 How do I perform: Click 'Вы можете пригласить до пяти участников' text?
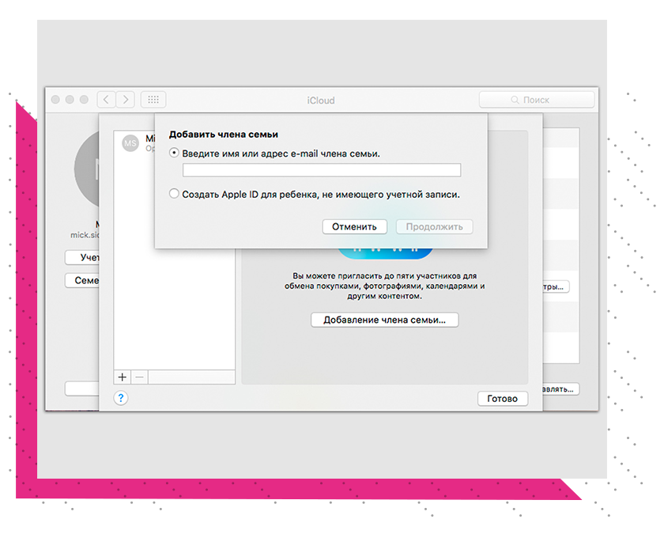click(384, 286)
